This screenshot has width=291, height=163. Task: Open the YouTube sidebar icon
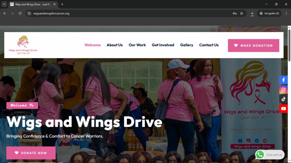(283, 108)
